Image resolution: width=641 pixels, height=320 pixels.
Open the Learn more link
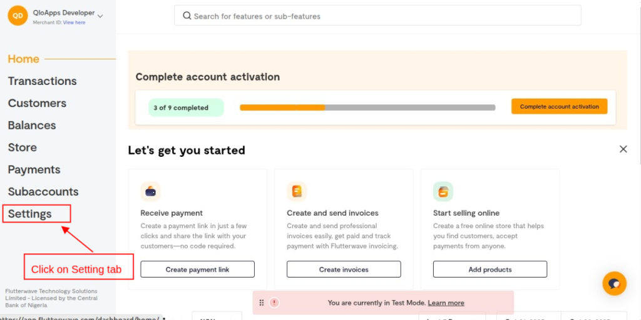coord(446,303)
